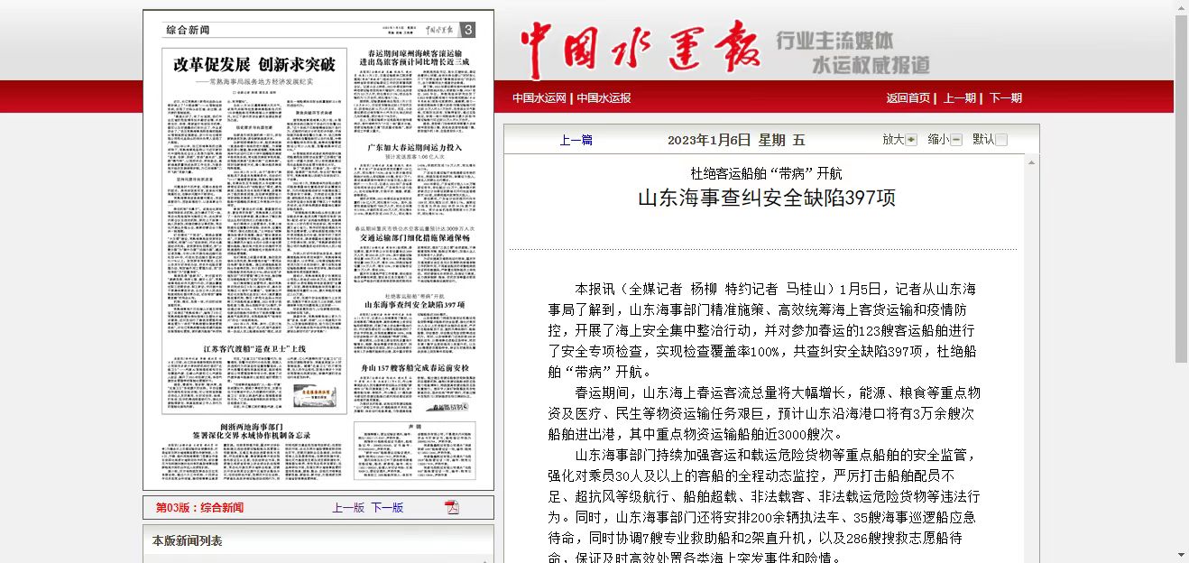1189x563 pixels.
Task: Click the 默认 text to reset font
Action: pyautogui.click(x=983, y=140)
